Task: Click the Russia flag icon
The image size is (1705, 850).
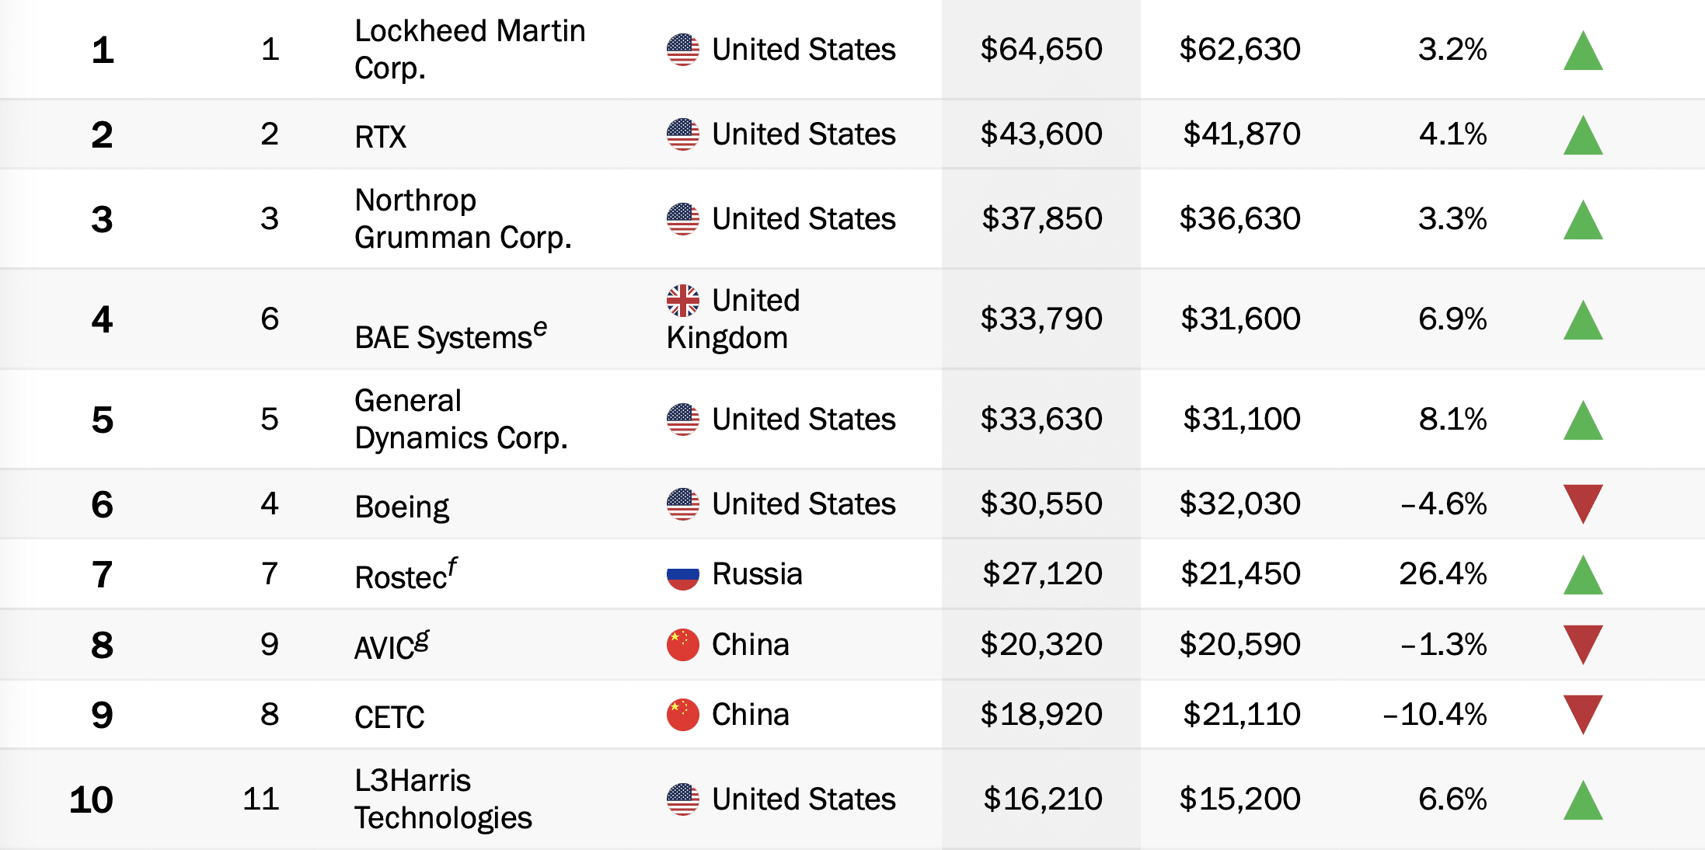Action: click(x=682, y=574)
